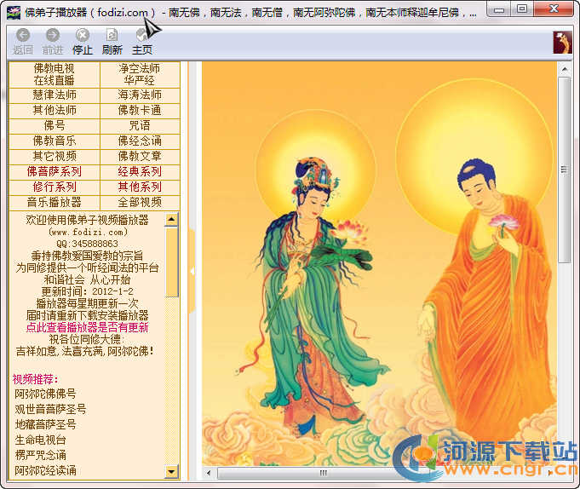
Task: Open the red 其他系列 category
Action: [x=140, y=187]
